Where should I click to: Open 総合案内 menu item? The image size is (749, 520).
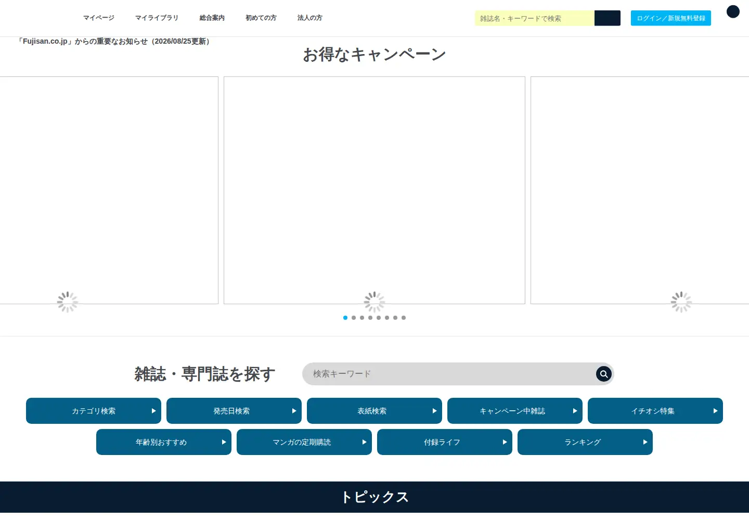click(212, 18)
